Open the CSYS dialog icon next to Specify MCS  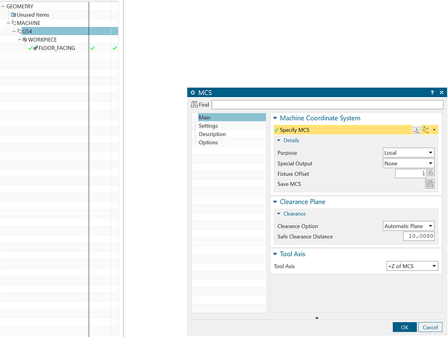pos(416,130)
